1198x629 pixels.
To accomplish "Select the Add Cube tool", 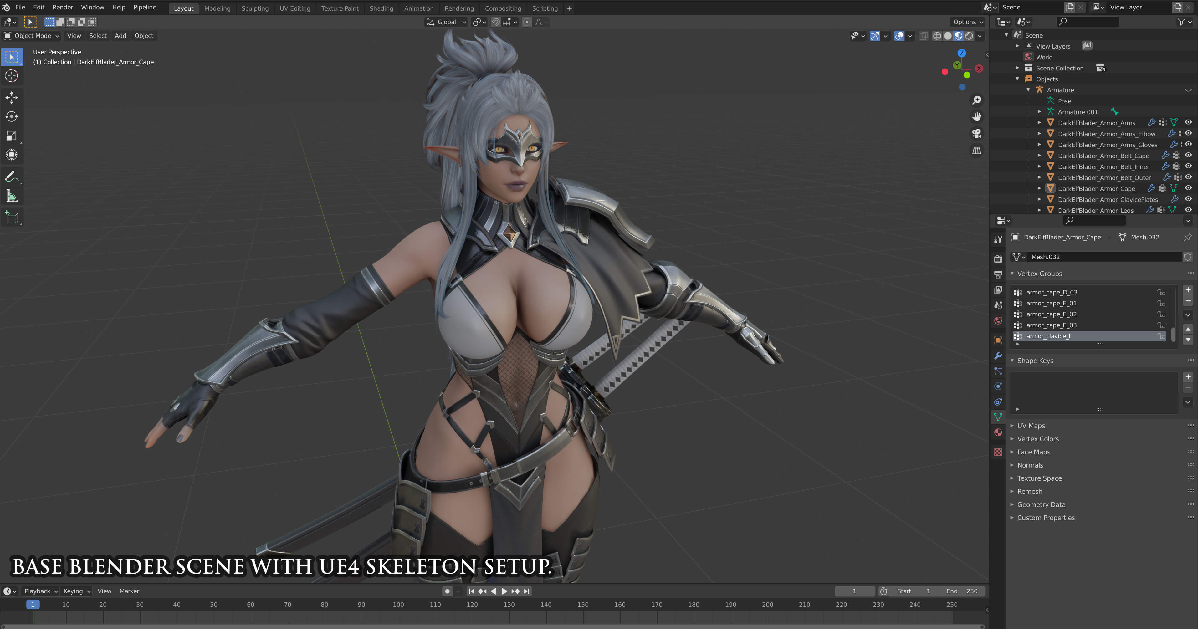I will coord(12,217).
